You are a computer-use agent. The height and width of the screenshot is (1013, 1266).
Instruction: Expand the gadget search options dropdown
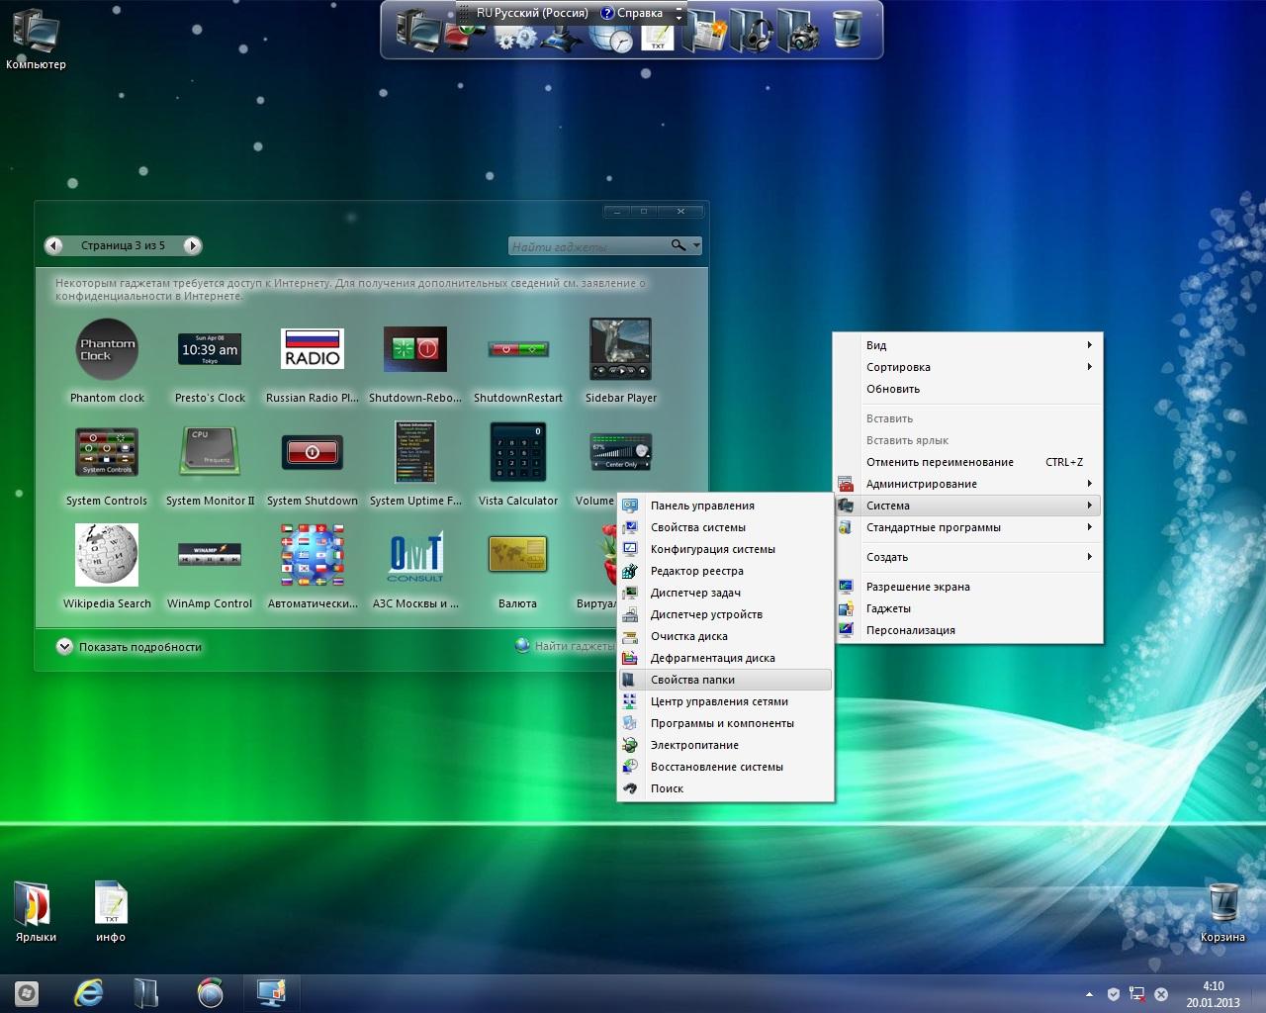696,245
